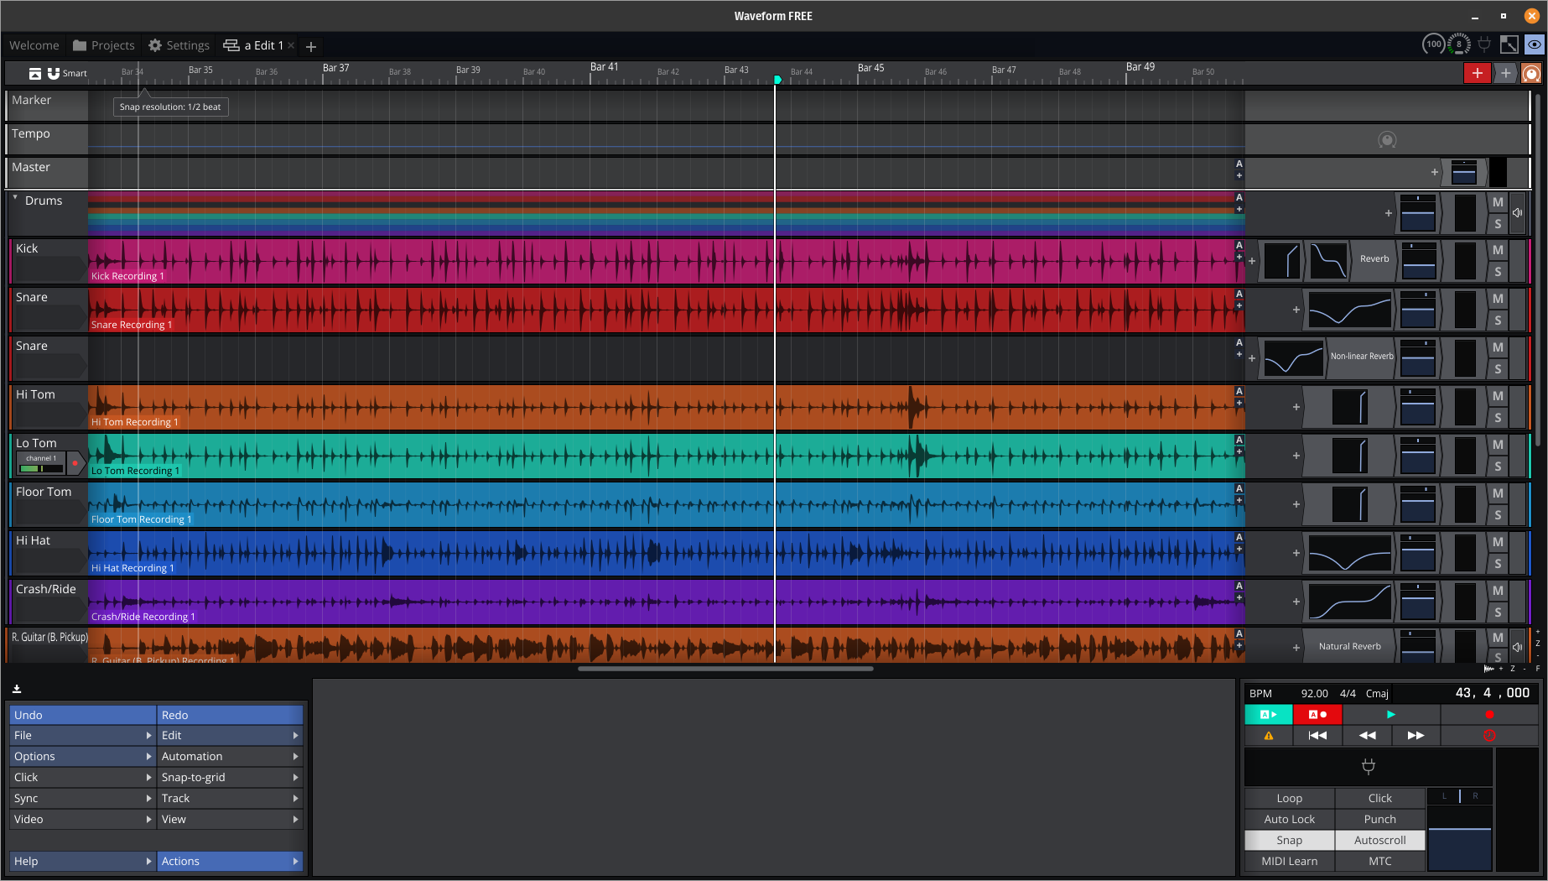Toggle record arm on Lo Tom input
The height and width of the screenshot is (881, 1548).
point(75,463)
